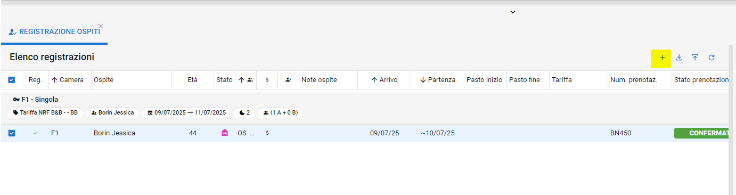
Task: Switch to Registrazione Ospiti tab
Action: tap(54, 32)
